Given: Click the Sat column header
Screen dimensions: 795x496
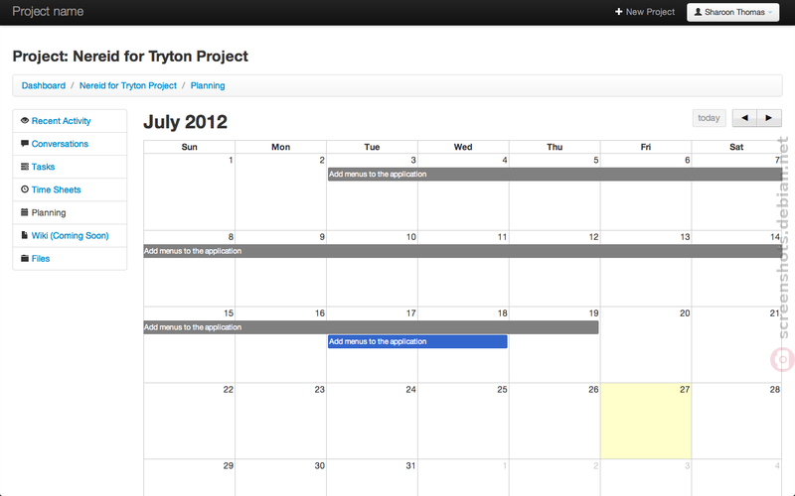Looking at the screenshot, I should (x=736, y=147).
